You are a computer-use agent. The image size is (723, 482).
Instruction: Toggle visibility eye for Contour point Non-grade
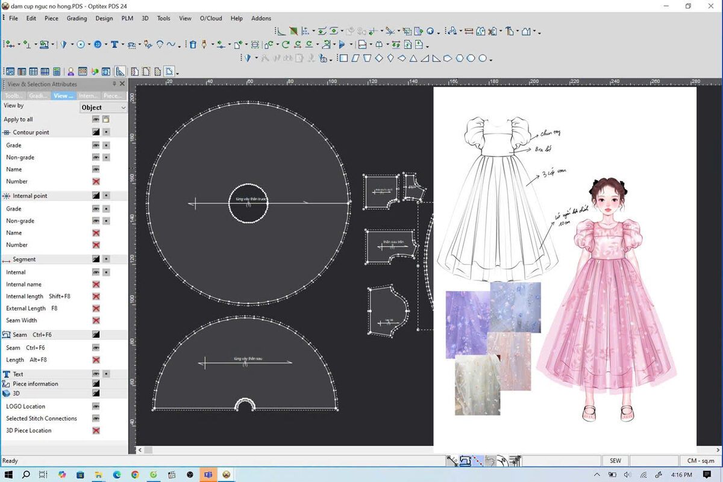click(96, 157)
